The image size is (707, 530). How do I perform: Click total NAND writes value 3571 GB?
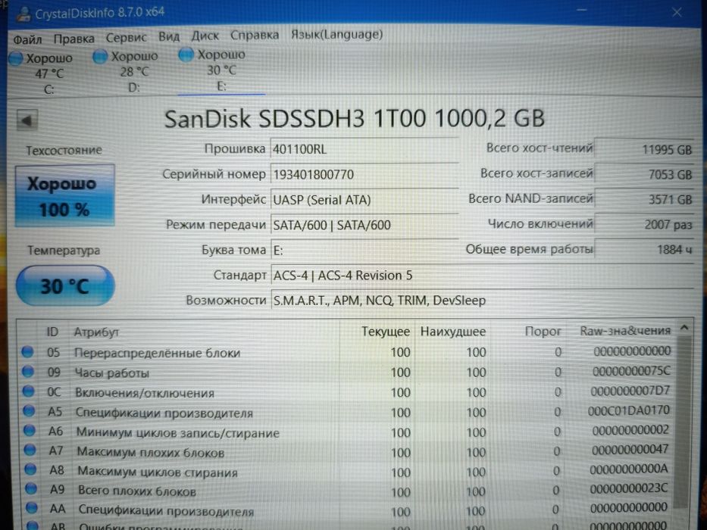pyautogui.click(x=644, y=199)
